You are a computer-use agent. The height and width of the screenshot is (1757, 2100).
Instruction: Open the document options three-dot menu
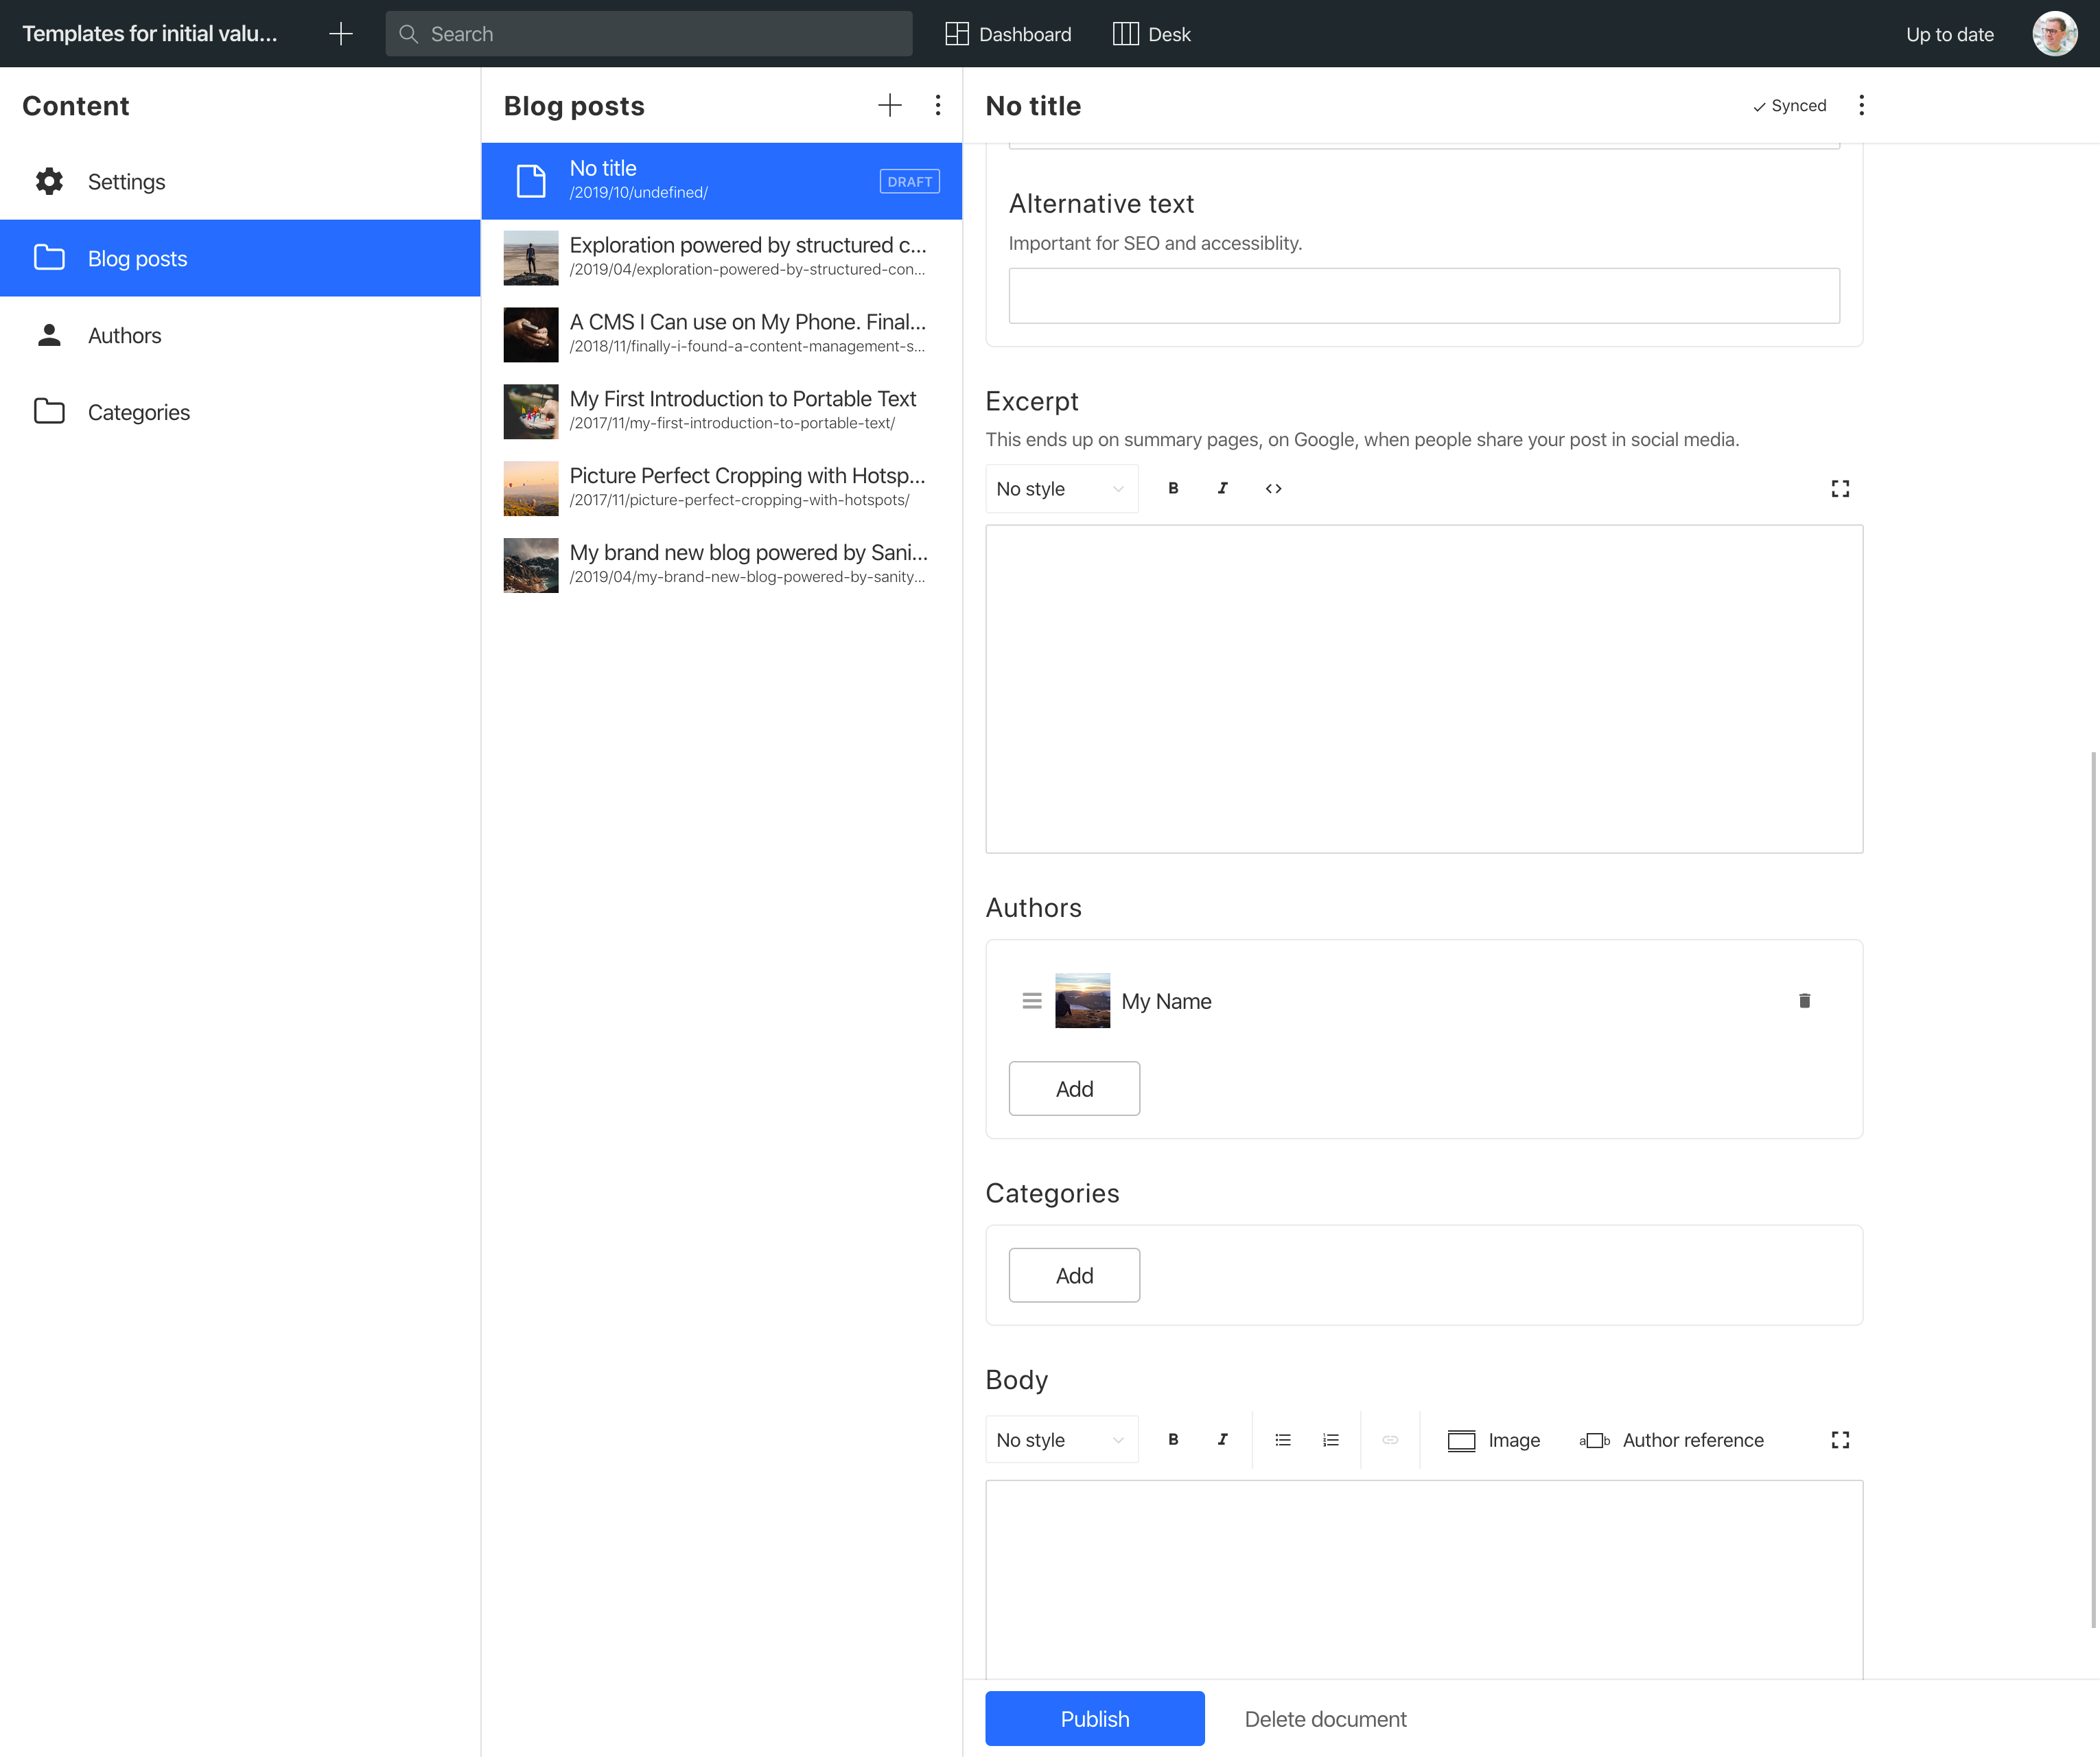pos(1861,105)
